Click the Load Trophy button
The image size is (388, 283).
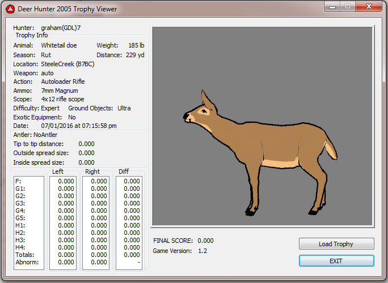point(336,244)
